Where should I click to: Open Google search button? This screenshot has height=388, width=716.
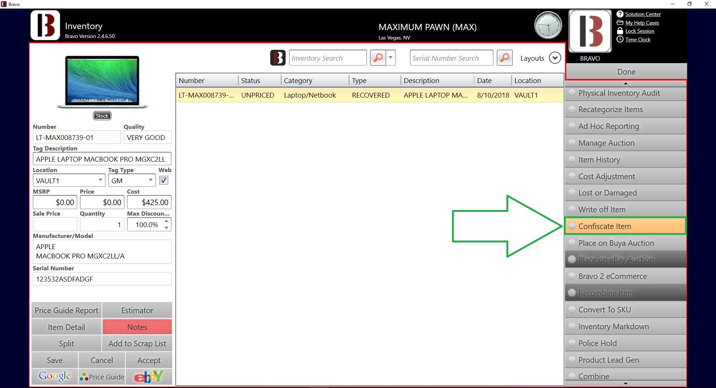54,376
